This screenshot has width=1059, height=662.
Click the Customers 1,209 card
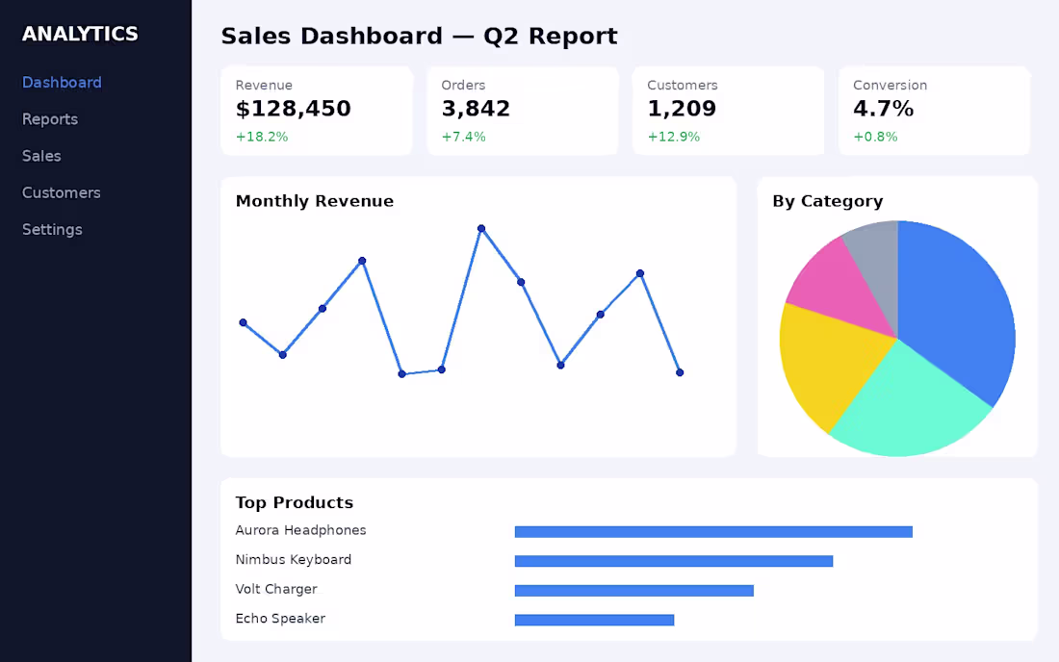728,111
